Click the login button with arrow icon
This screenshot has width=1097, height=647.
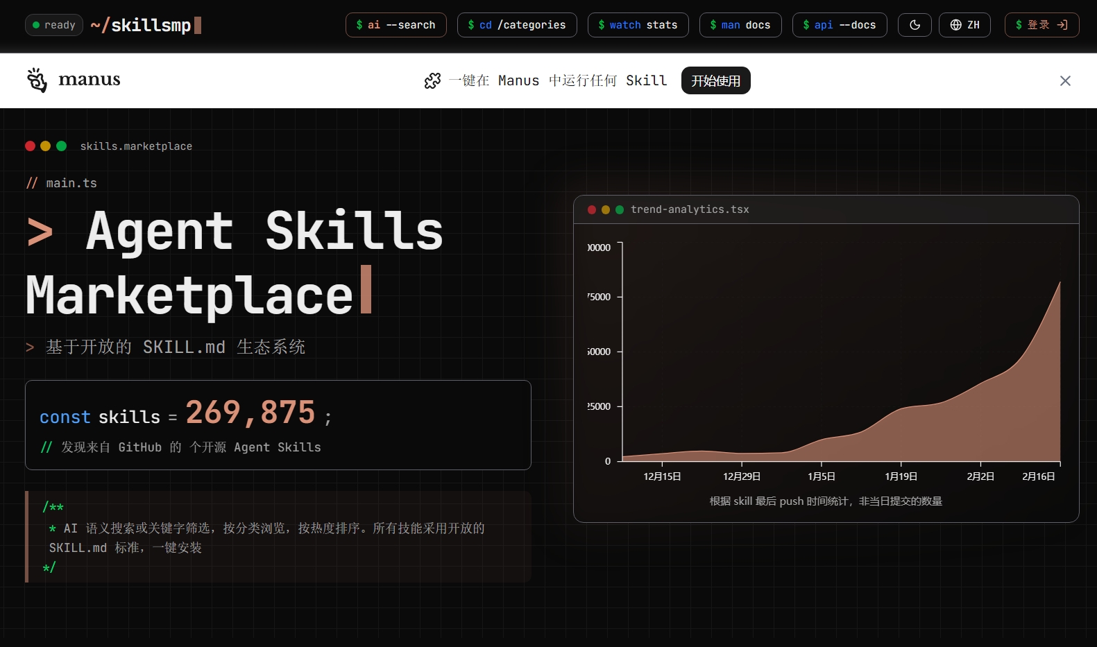click(1041, 25)
